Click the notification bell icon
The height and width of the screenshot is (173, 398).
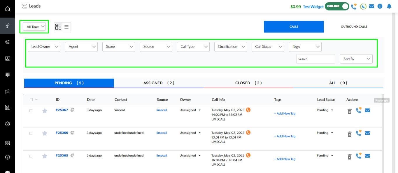(x=389, y=6)
